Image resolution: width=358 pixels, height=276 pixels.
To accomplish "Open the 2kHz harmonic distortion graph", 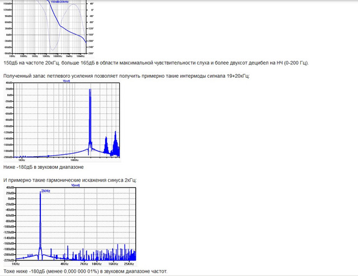I will [x=70, y=225].
